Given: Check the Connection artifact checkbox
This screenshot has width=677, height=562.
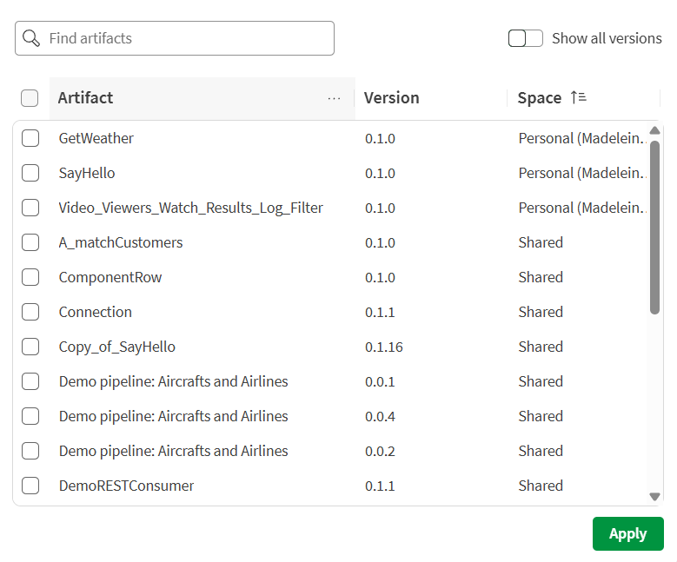Looking at the screenshot, I should [30, 312].
